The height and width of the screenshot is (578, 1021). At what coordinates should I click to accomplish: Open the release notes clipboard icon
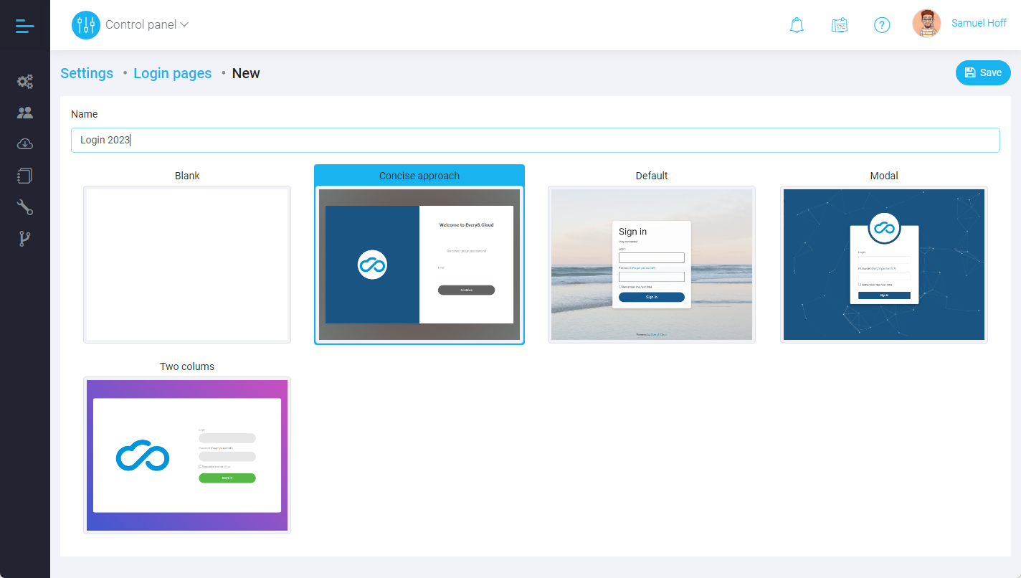coord(839,24)
